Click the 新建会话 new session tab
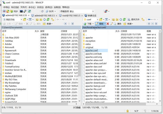The height and width of the screenshot is (114, 163). pyautogui.click(x=91, y=16)
